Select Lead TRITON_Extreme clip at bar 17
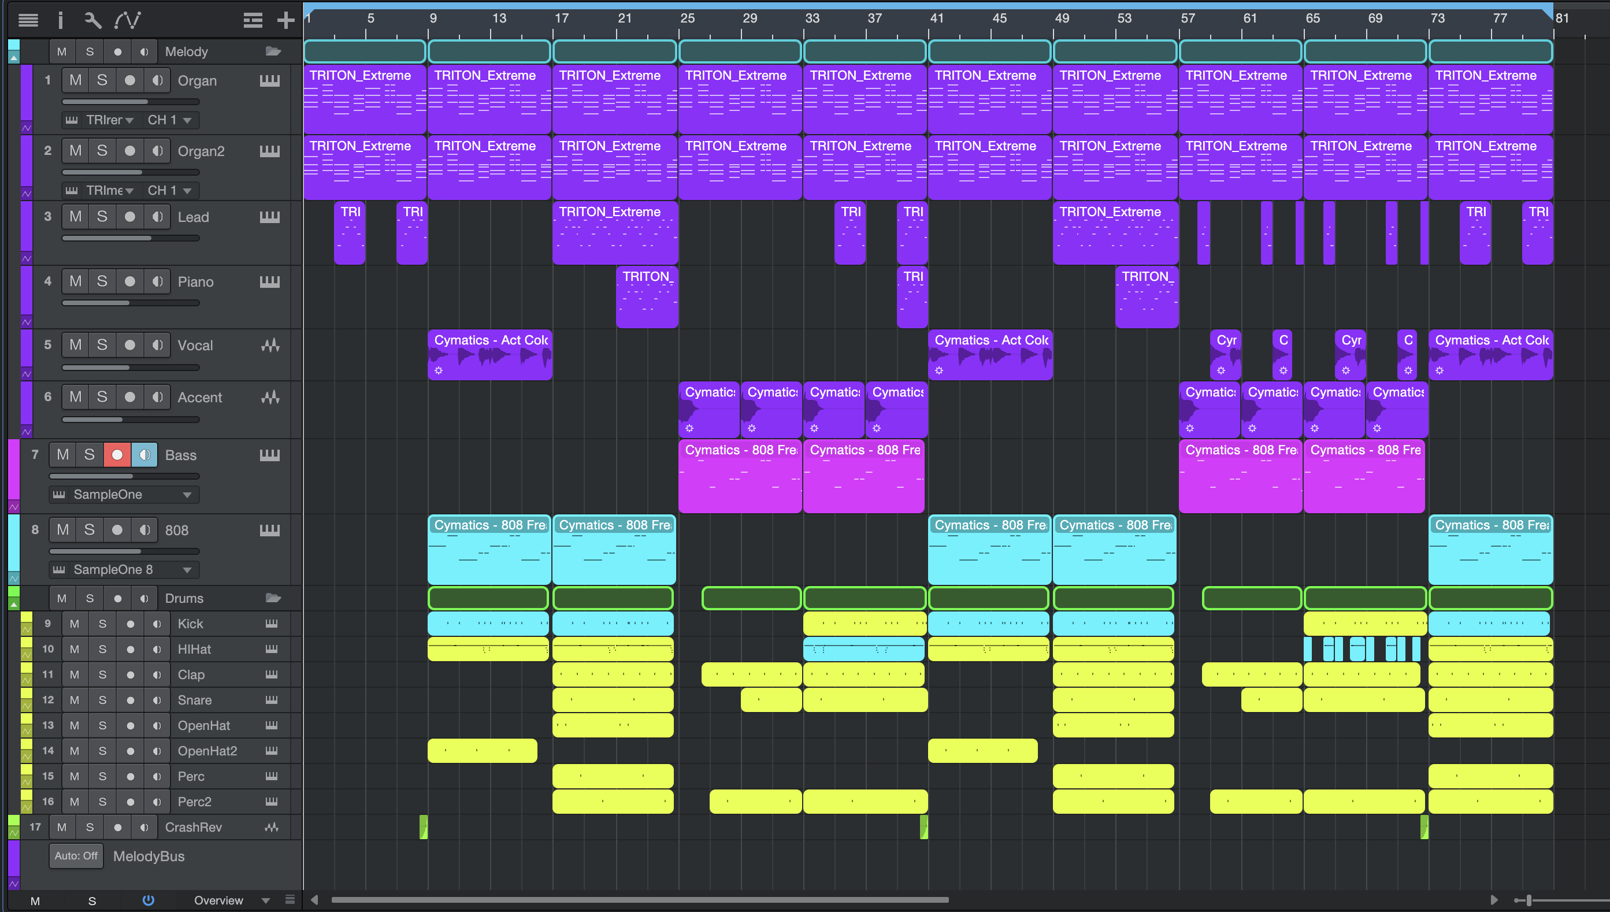This screenshot has height=912, width=1610. [615, 232]
